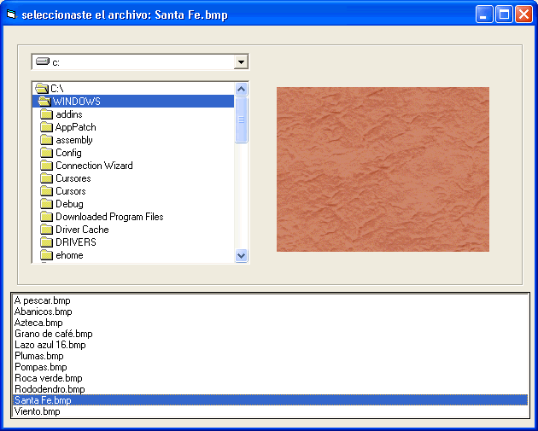538x431 pixels.
Task: Select the ehome folder label
Action: point(69,255)
